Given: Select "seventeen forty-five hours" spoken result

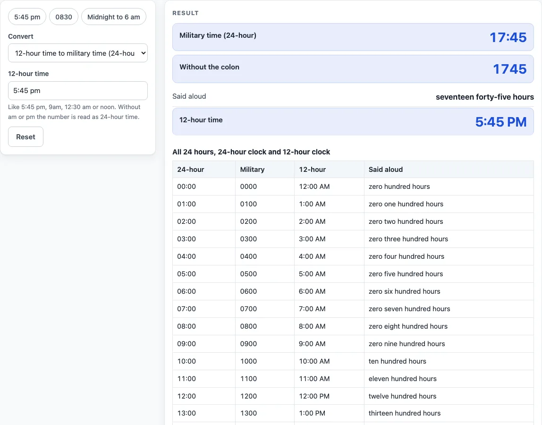Looking at the screenshot, I should tap(484, 97).
